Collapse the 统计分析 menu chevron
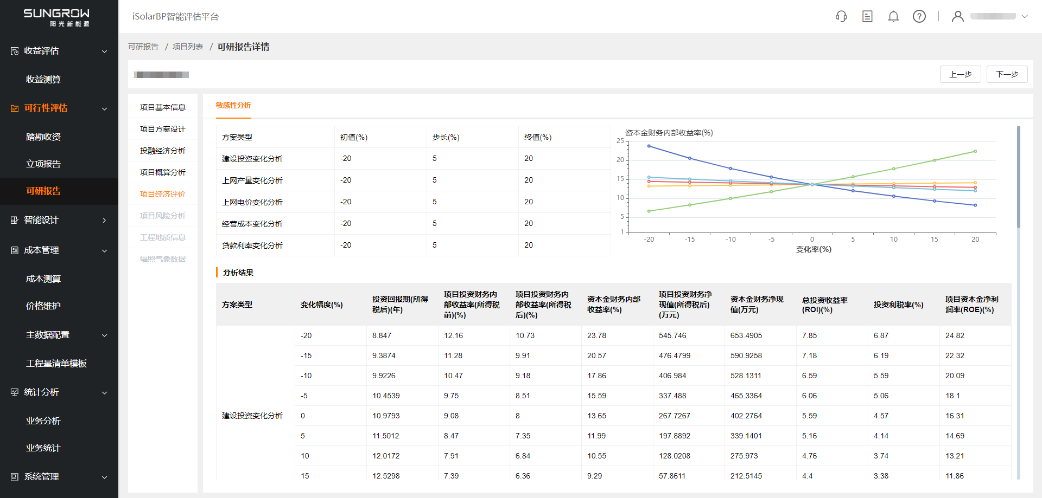 click(105, 393)
